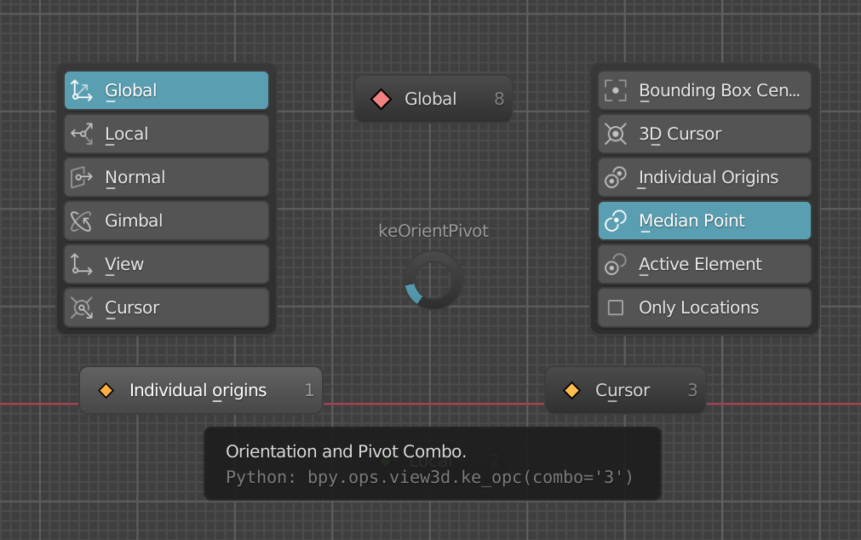This screenshot has width=861, height=540.
Task: Click the Global orientation axes icon
Action: pyautogui.click(x=82, y=90)
